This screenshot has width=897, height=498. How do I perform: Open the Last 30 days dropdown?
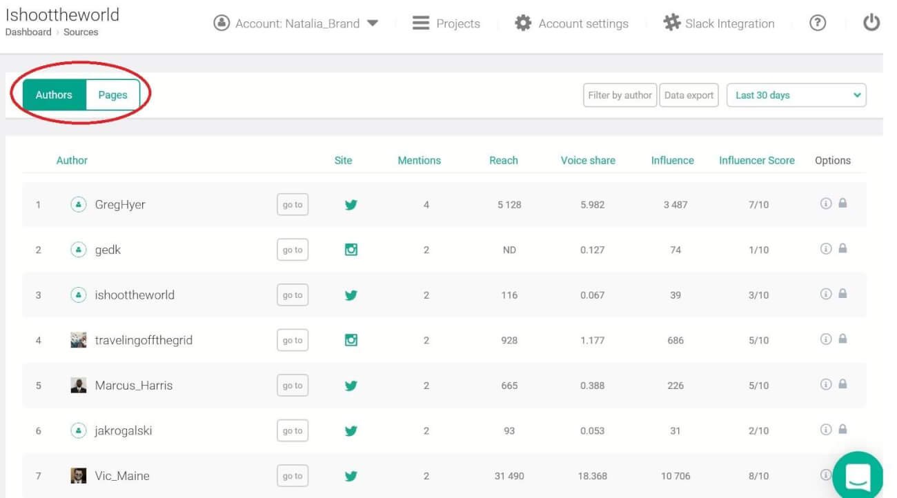796,95
